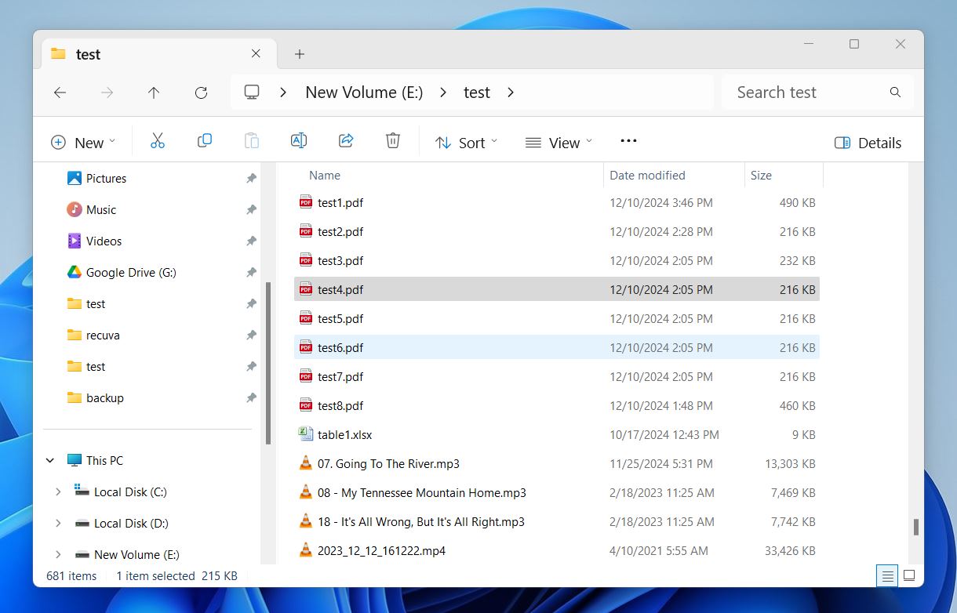Expand Local Disk (D:) tree node
This screenshot has width=957, height=613.
pos(58,523)
